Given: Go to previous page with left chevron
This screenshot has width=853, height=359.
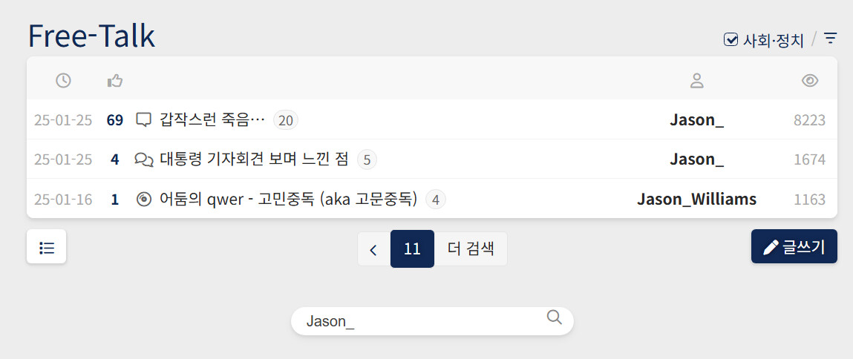Looking at the screenshot, I should [373, 249].
